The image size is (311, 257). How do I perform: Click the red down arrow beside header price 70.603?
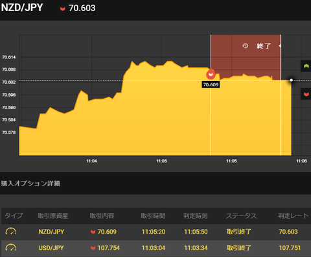point(63,9)
